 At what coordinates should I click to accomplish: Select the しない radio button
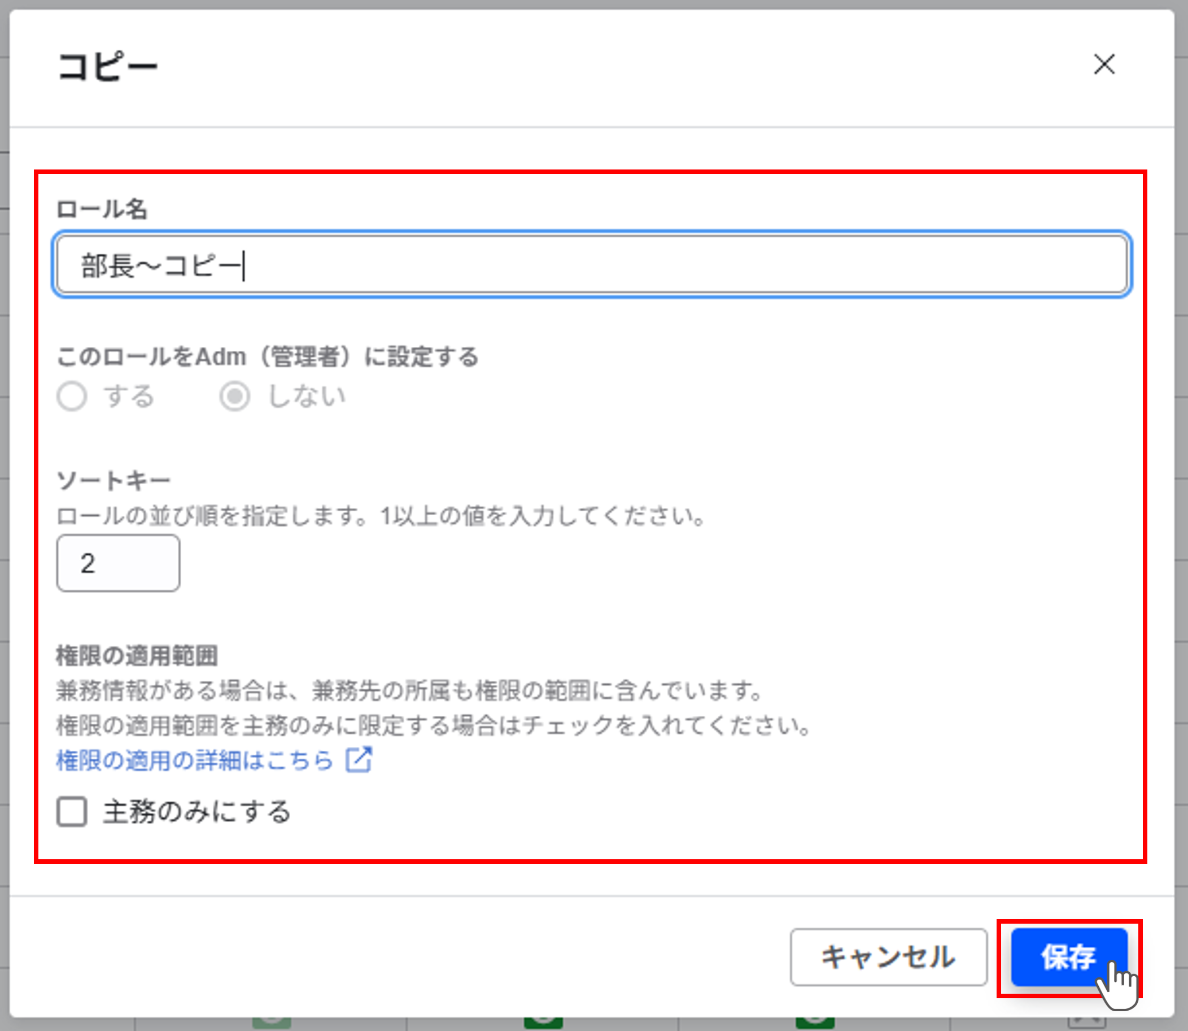pyautogui.click(x=235, y=396)
